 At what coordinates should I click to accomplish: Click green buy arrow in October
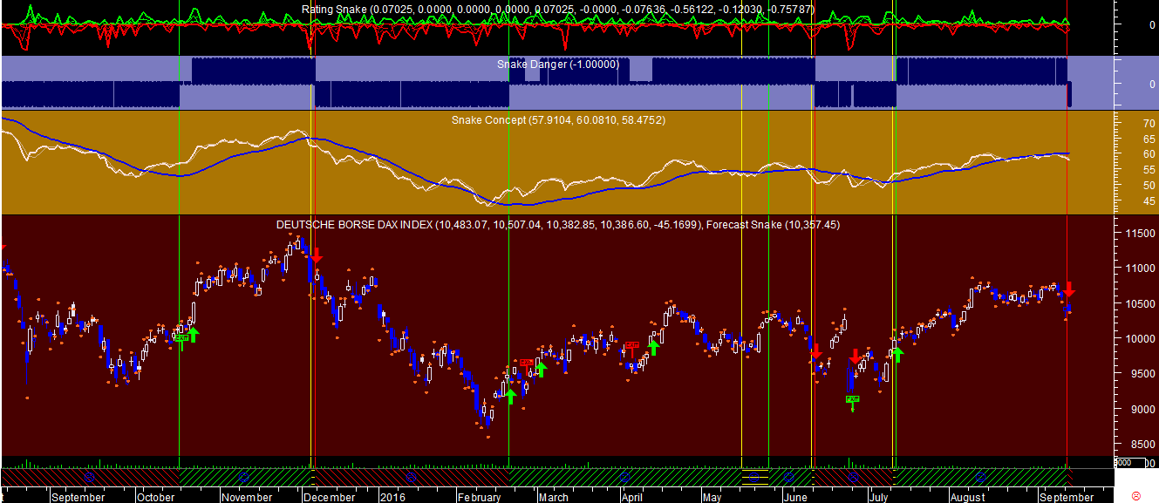[194, 336]
